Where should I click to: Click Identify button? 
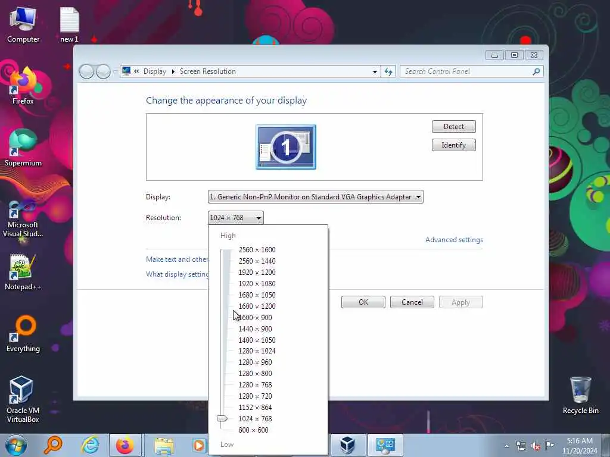[x=453, y=145]
